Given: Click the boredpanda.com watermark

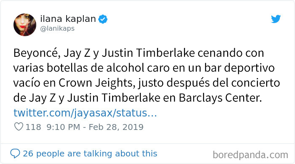Looking at the screenshot, I should click(250, 155).
